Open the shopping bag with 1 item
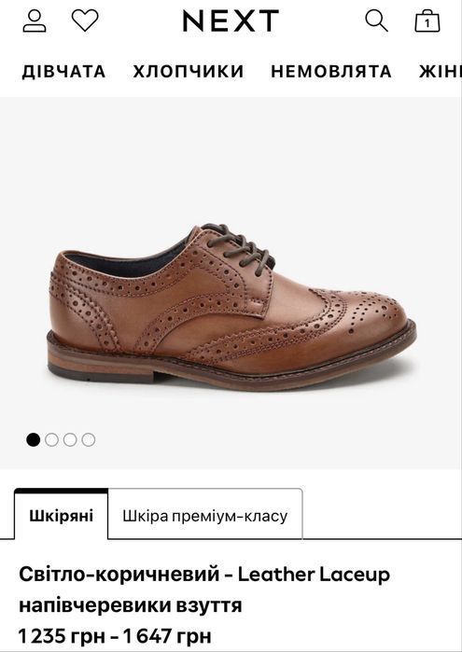Screen dimensions: 462x652 click(x=427, y=21)
